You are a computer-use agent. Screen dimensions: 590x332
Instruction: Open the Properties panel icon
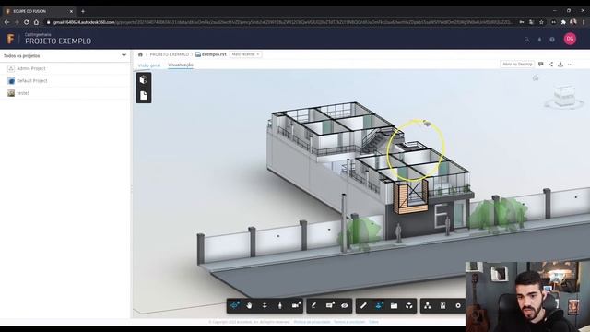coord(442,305)
